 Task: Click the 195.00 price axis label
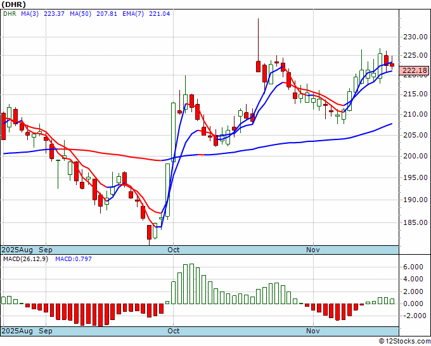[415, 177]
